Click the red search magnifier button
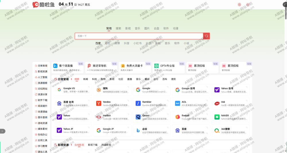The width and height of the screenshot is (287, 153). pyautogui.click(x=206, y=36)
